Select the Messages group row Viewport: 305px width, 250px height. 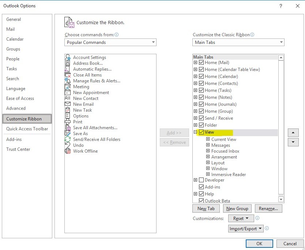[x=221, y=145]
